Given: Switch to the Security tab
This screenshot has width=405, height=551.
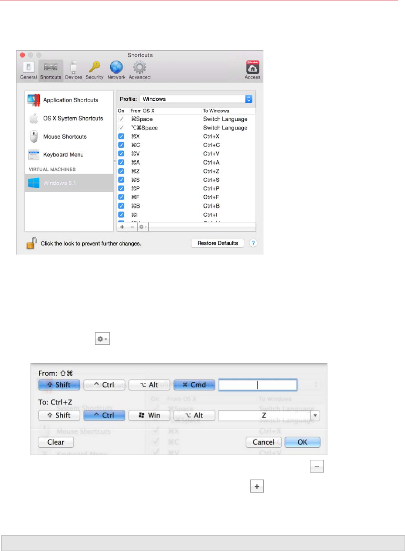Looking at the screenshot, I should [94, 70].
